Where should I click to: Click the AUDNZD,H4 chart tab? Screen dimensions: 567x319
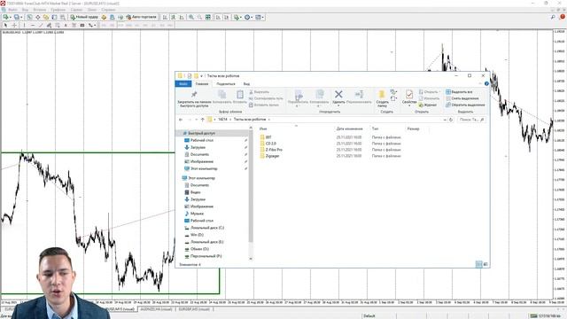click(x=156, y=309)
